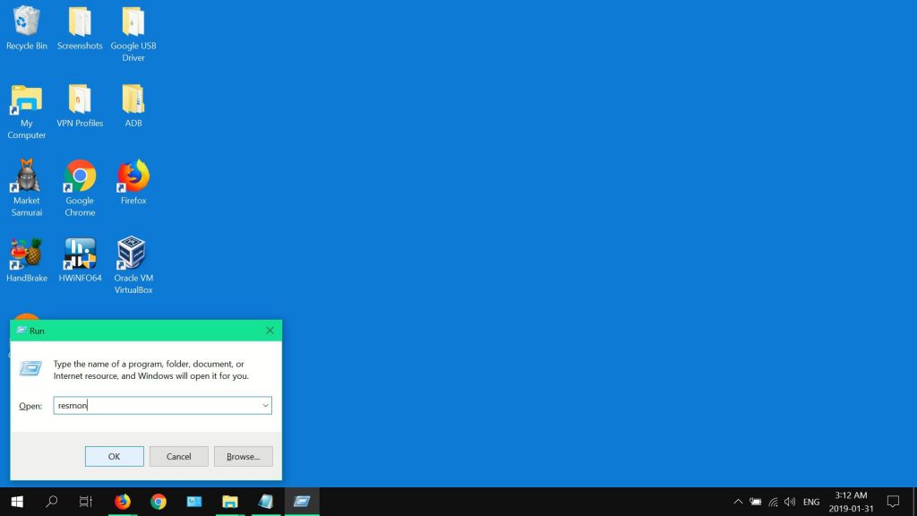The width and height of the screenshot is (917, 516).
Task: Select the ADB folder on the desktop
Action: point(133,106)
